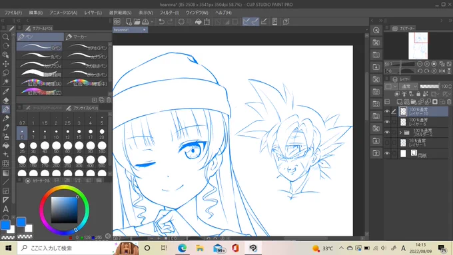Click the new raster layer icon
This screenshot has width=453, height=255.
click(x=400, y=102)
